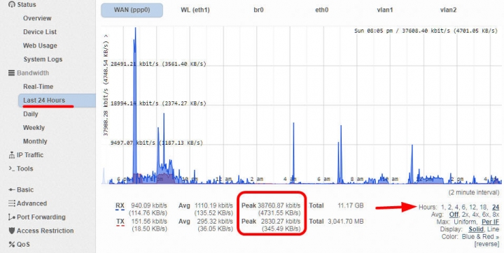
Task: Open Real-Time bandwidth view
Action: point(38,87)
